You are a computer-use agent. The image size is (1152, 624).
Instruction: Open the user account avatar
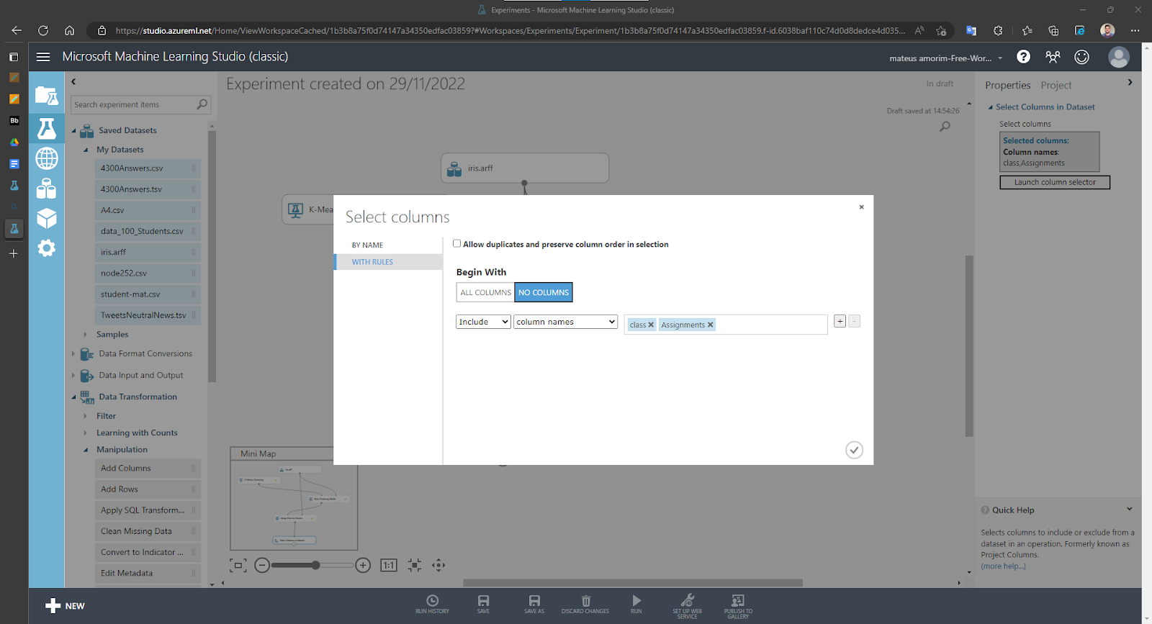[1119, 57]
